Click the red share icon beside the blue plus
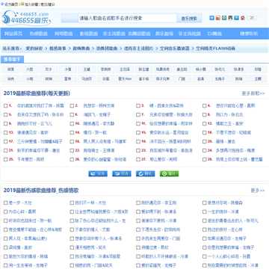 coord(218,18)
